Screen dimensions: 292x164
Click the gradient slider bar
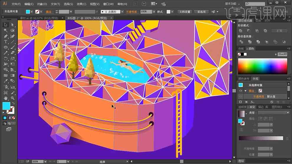click(261, 138)
